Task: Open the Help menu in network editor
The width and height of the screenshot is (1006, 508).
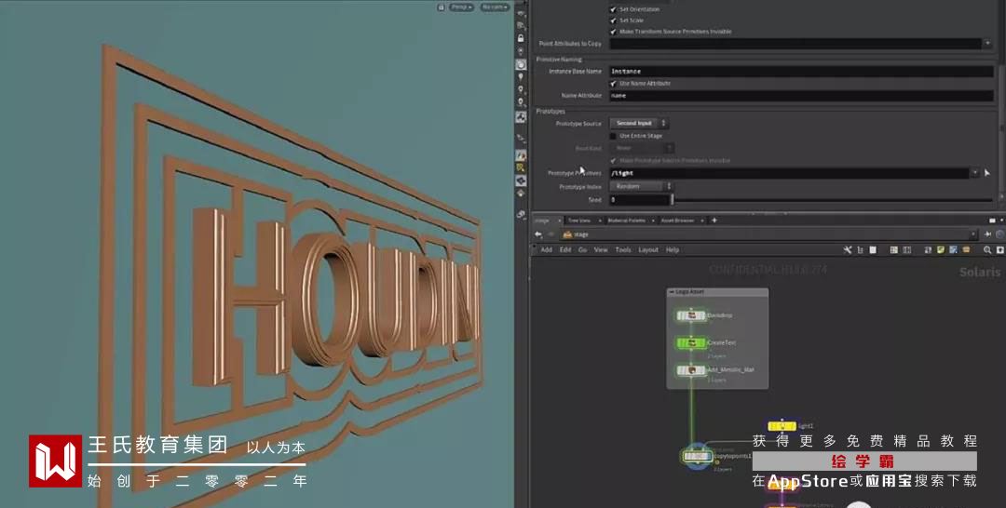Action: point(672,250)
